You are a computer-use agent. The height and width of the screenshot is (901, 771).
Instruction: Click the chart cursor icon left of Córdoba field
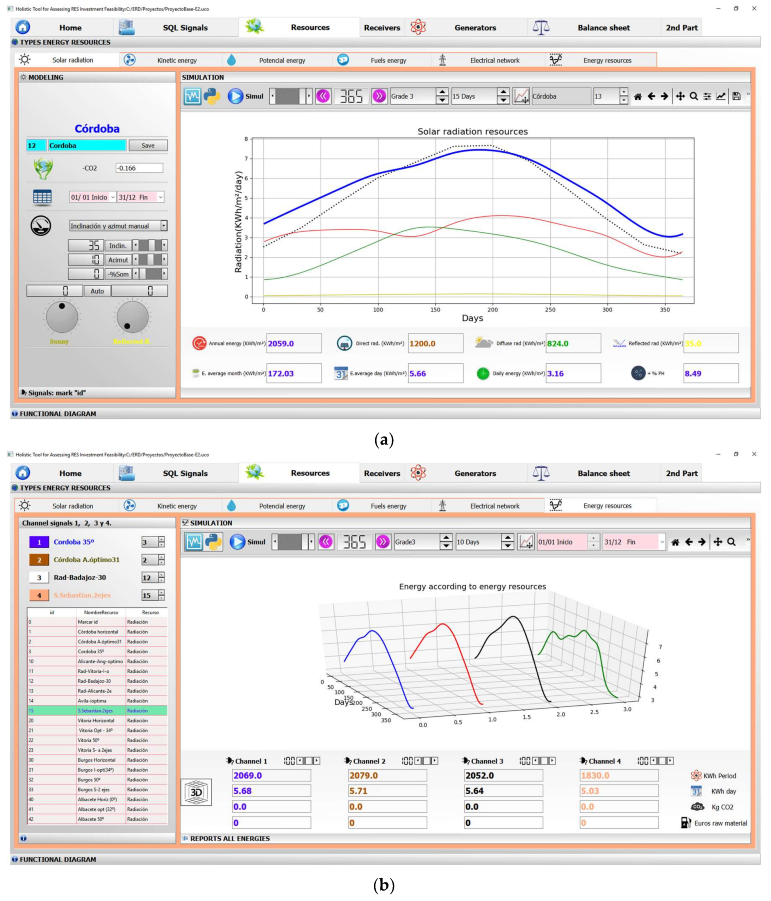click(521, 96)
